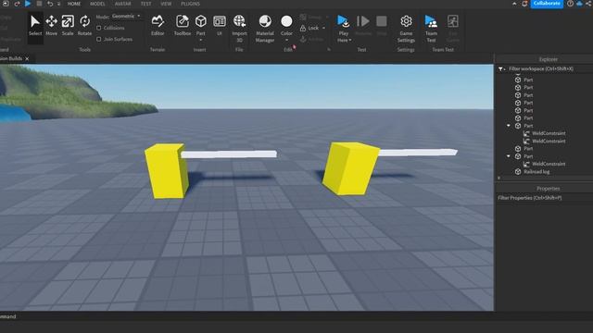Click the blue Play arrow in quick access bar
Screen dimensions: 593x333
click(28, 4)
